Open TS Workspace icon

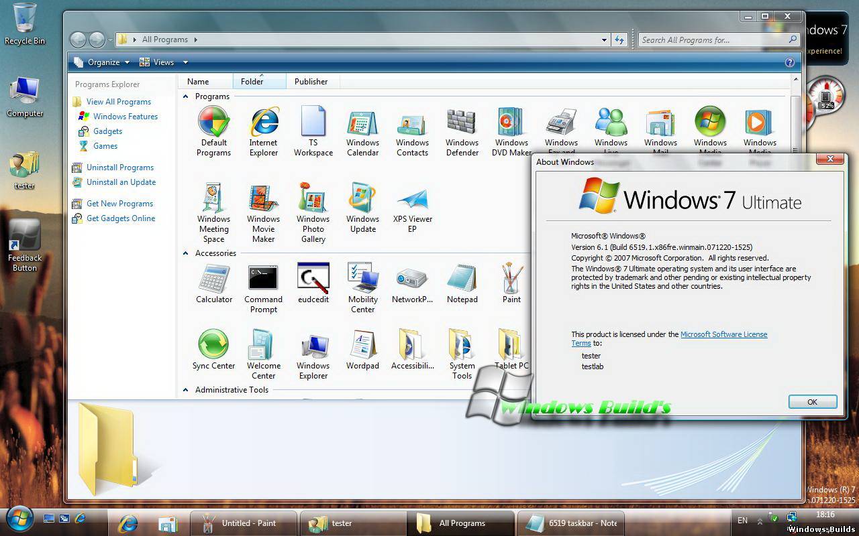(313, 131)
